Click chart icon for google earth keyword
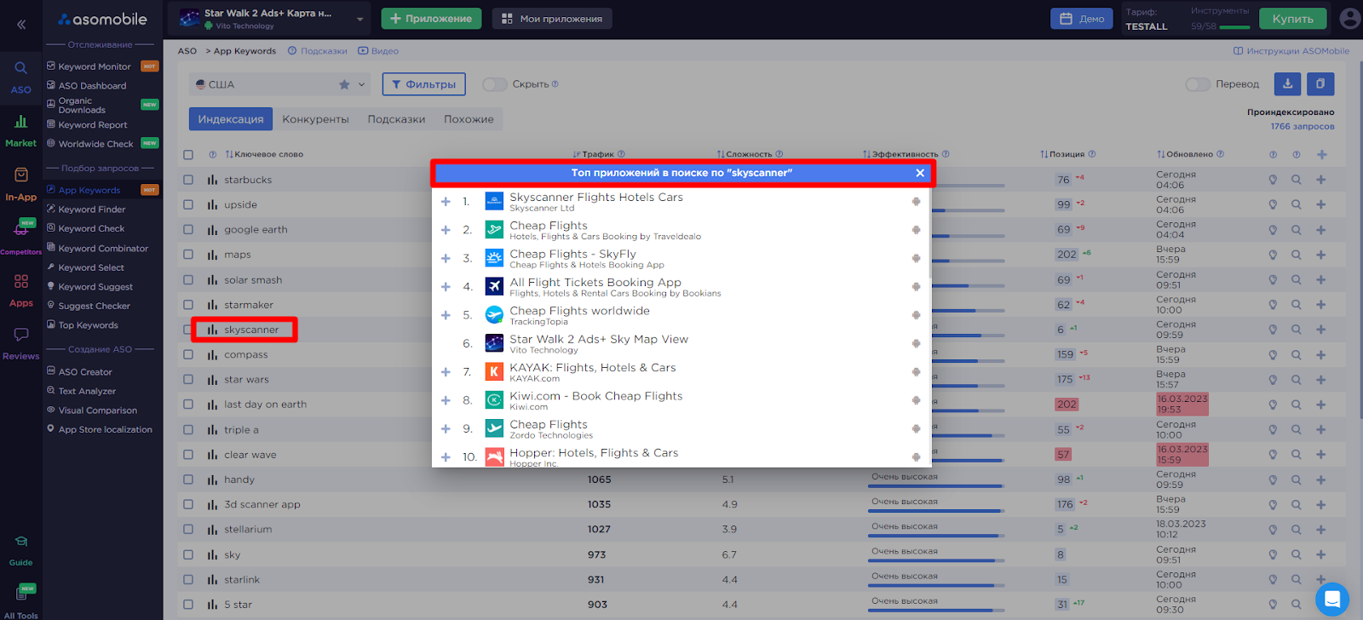Image resolution: width=1363 pixels, height=620 pixels. pyautogui.click(x=212, y=230)
